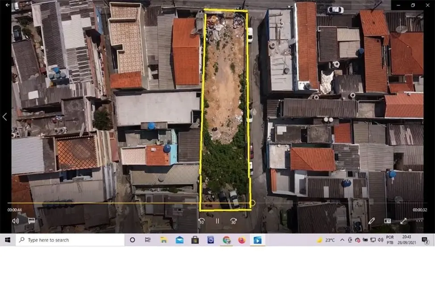Image resolution: width=435 pixels, height=290 pixels.
Task: Open the Start menu
Action: (x=7, y=240)
